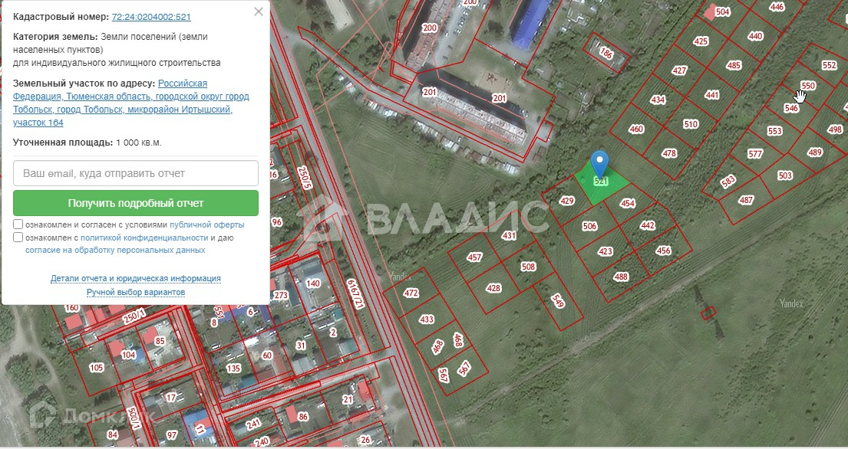
Task: Select parcel 549 on the map
Action: pos(558,300)
